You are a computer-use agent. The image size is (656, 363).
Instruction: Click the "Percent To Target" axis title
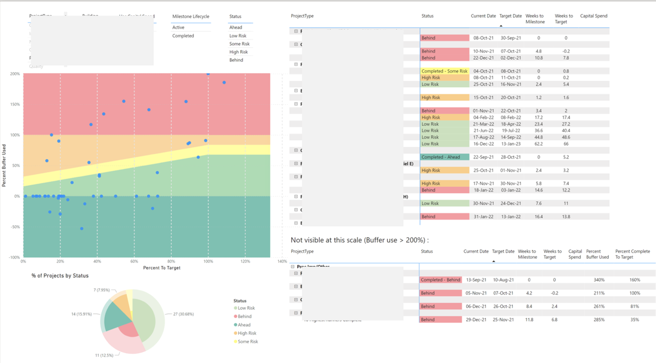click(162, 268)
